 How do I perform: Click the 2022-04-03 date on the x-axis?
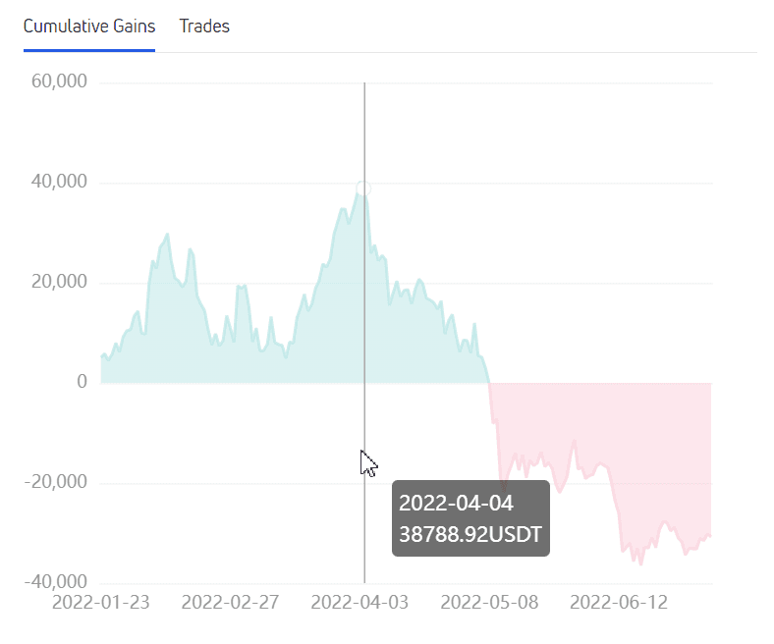359,602
